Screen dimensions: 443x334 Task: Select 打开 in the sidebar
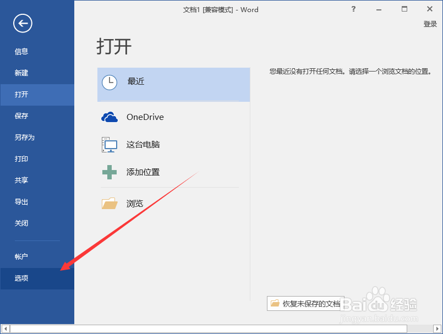pos(37,95)
